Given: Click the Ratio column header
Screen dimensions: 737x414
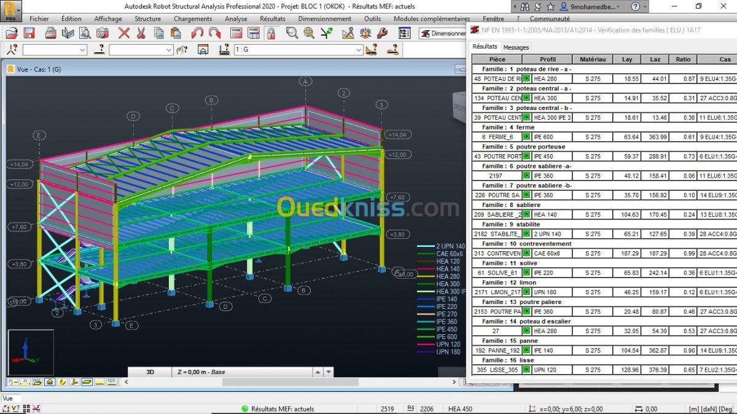Looking at the screenshot, I should pos(683,60).
